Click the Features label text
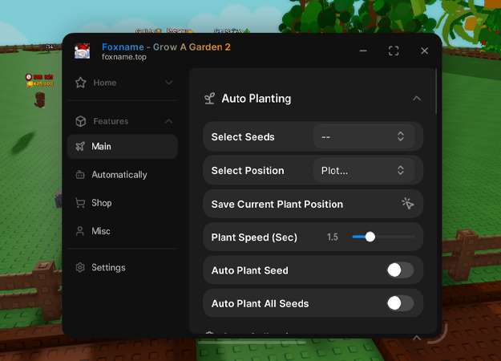The image size is (501, 361). pyautogui.click(x=111, y=121)
